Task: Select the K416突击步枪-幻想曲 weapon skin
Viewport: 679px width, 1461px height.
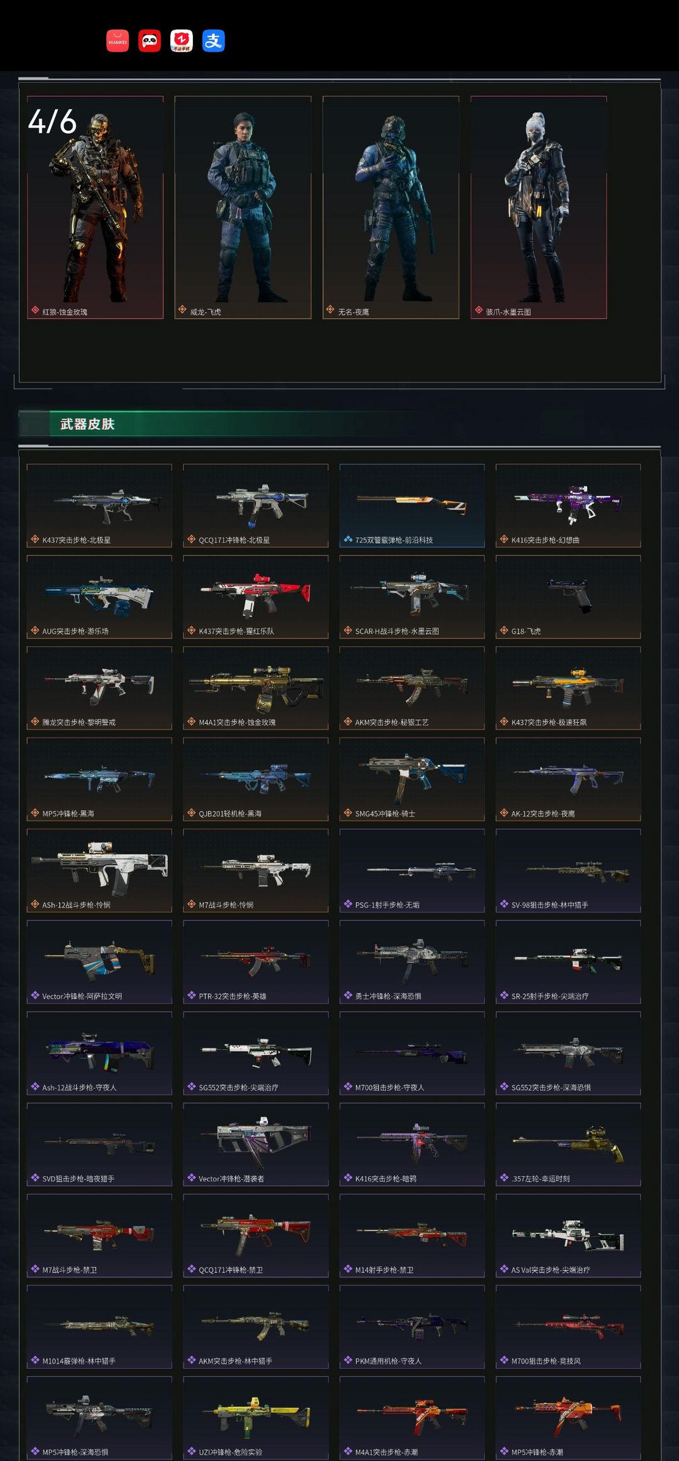Action: (x=568, y=506)
